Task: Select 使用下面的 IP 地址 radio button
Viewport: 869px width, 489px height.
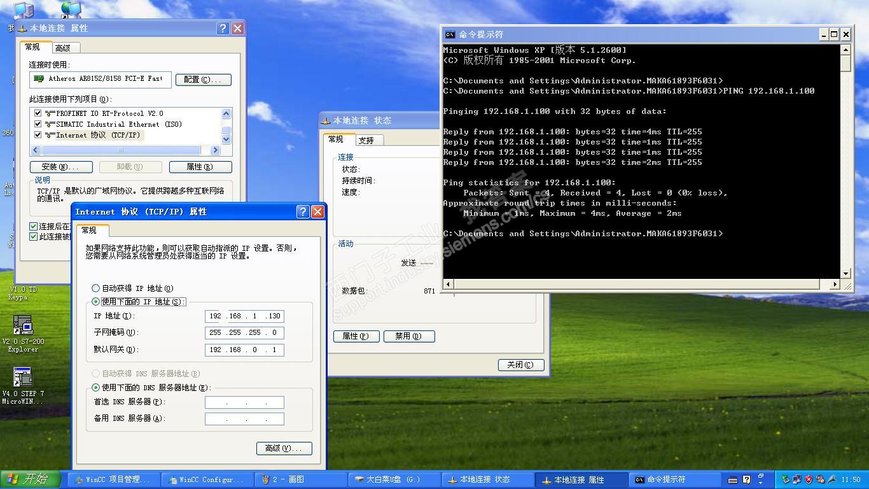Action: coord(96,302)
